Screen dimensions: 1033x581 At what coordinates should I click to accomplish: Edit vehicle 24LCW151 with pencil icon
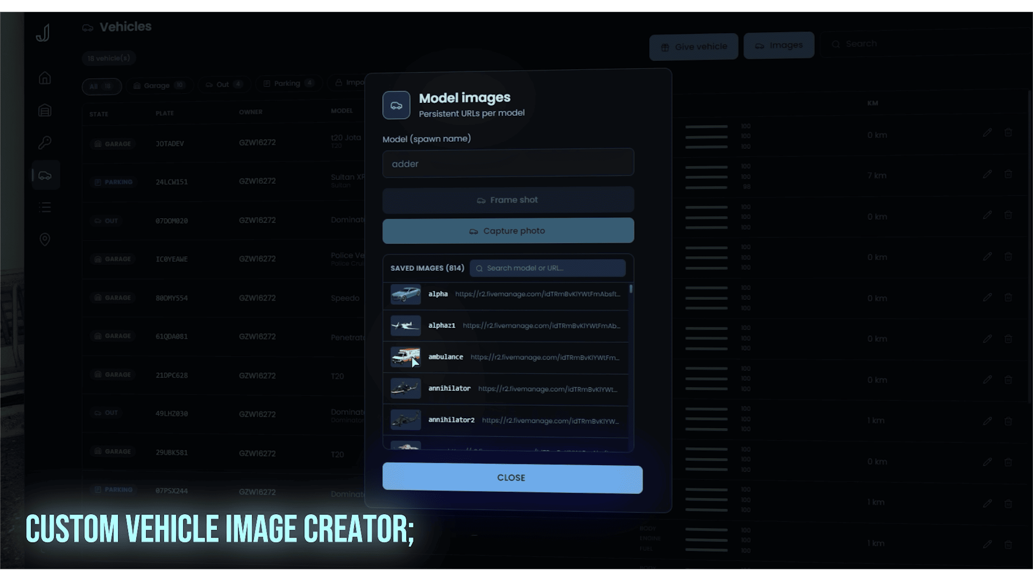tap(987, 174)
